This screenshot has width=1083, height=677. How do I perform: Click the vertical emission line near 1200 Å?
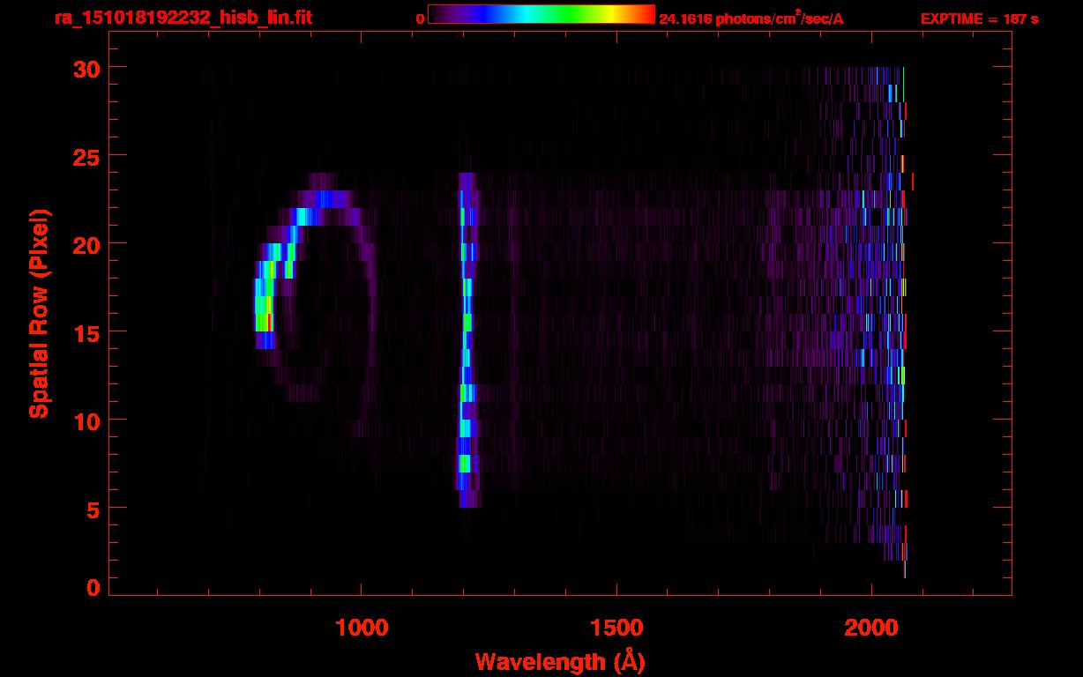(x=467, y=340)
